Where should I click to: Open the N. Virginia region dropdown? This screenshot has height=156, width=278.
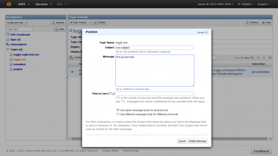coord(245,4)
